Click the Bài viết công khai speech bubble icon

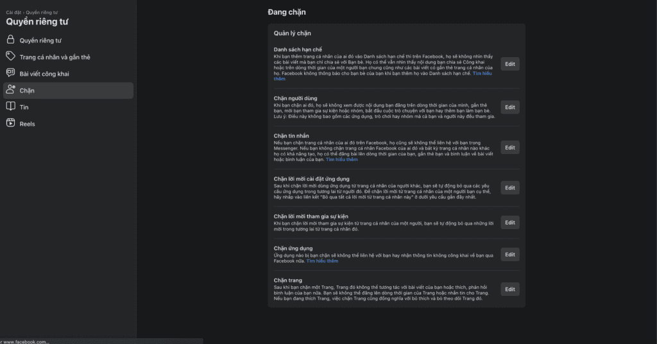click(10, 74)
